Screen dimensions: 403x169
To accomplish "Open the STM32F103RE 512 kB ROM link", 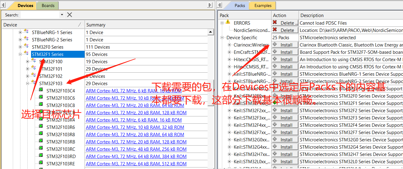I will tap(136, 164).
